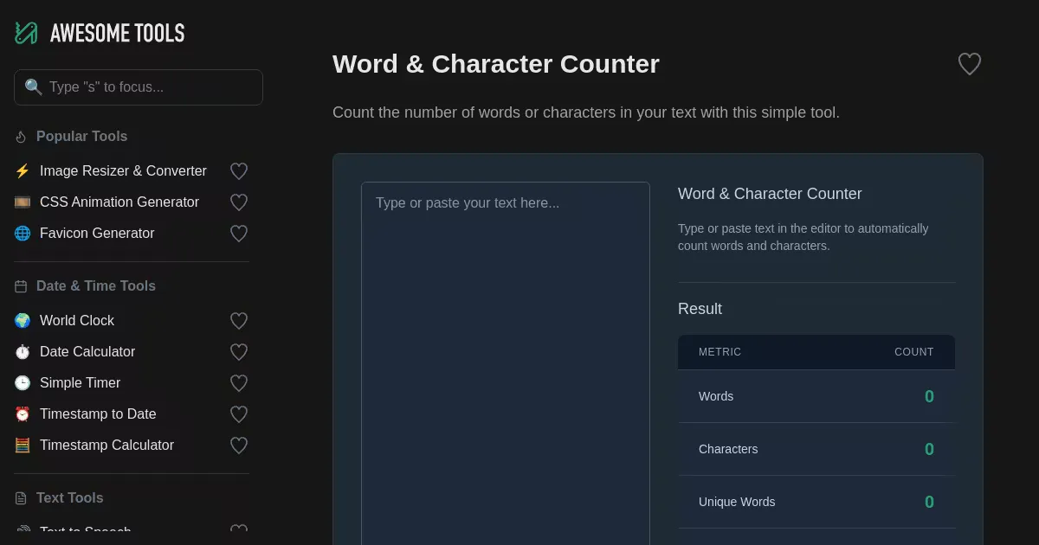Screen dimensions: 1039x545
Task: Click the heart beside World Clock
Action: click(x=239, y=321)
